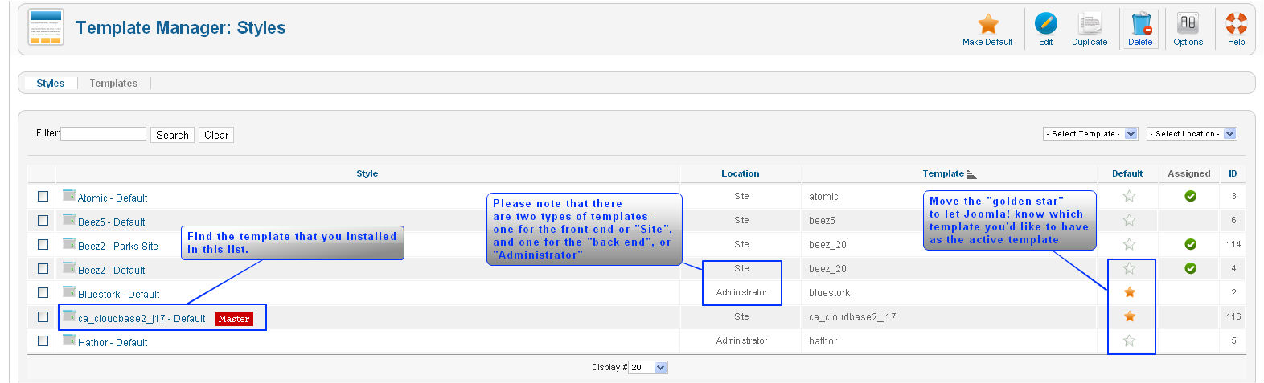Tick the checkbox for ca_cloudbase2_j17 - Default
1264x383 pixels.
43,316
